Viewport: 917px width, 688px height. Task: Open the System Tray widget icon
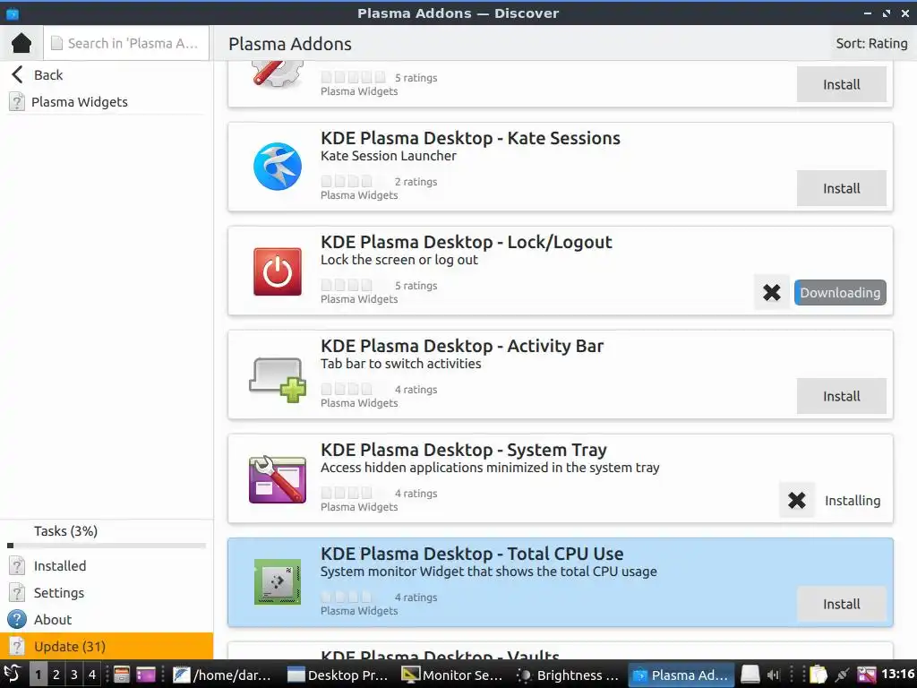tap(278, 480)
